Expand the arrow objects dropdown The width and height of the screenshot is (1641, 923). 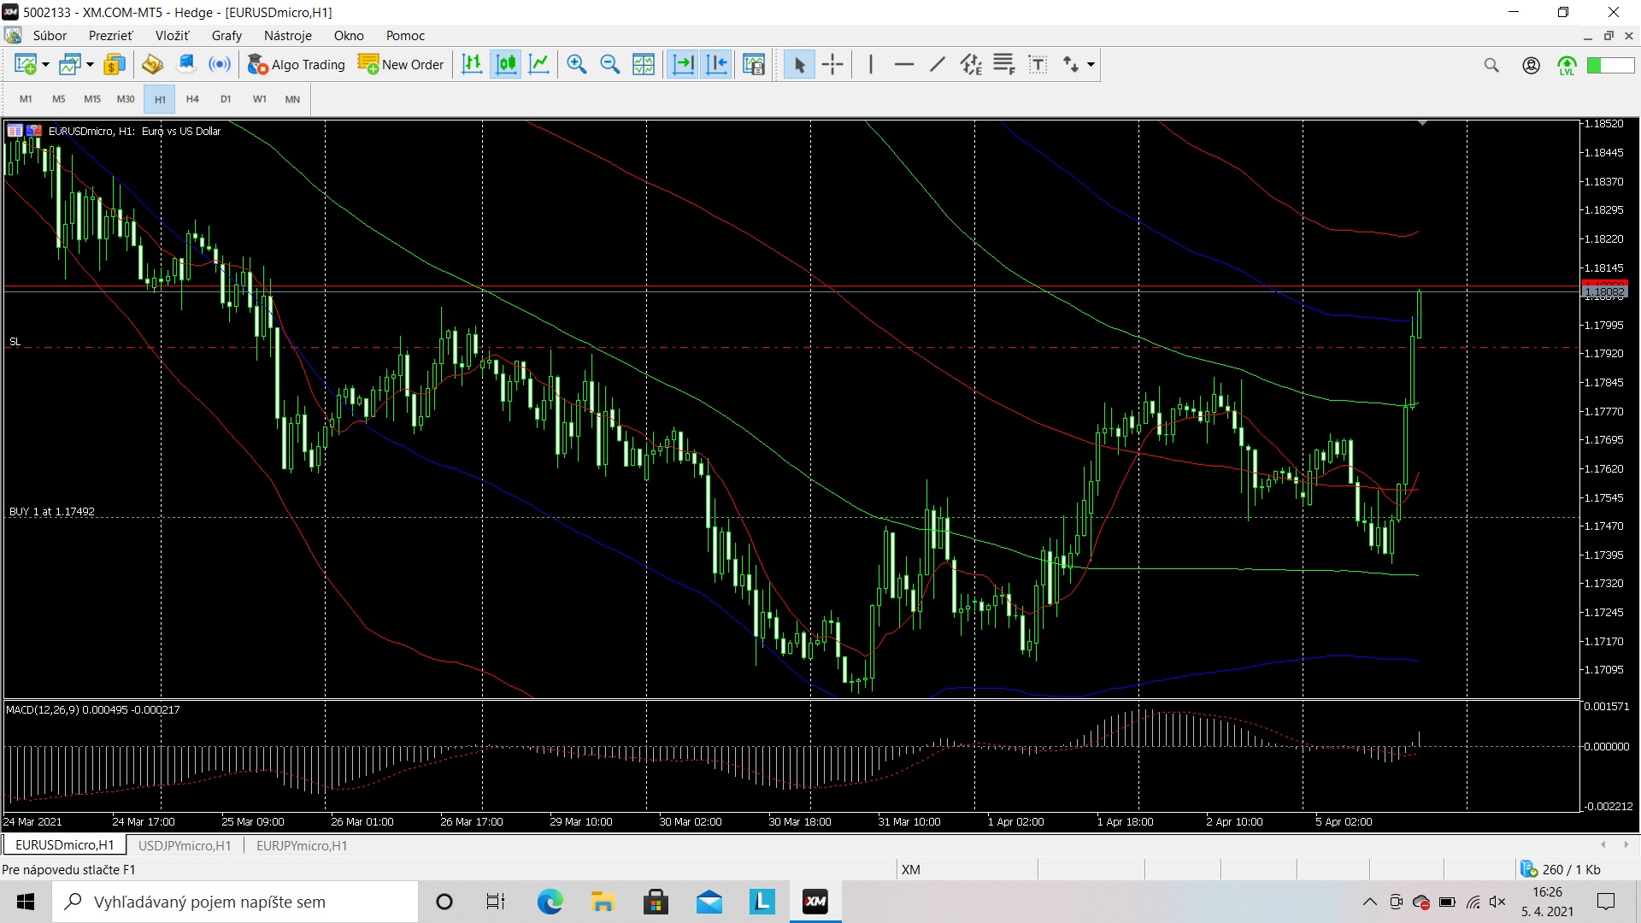(x=1091, y=64)
